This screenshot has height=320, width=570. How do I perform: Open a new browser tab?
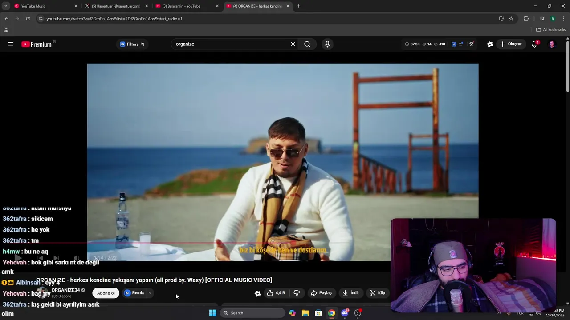click(298, 6)
